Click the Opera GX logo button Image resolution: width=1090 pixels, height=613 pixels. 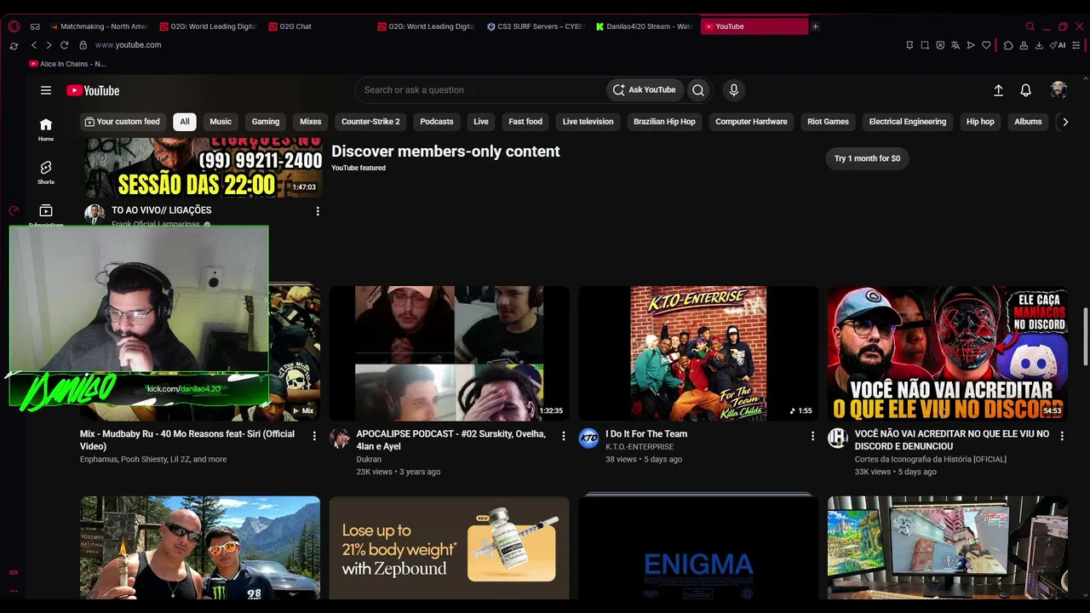(14, 26)
